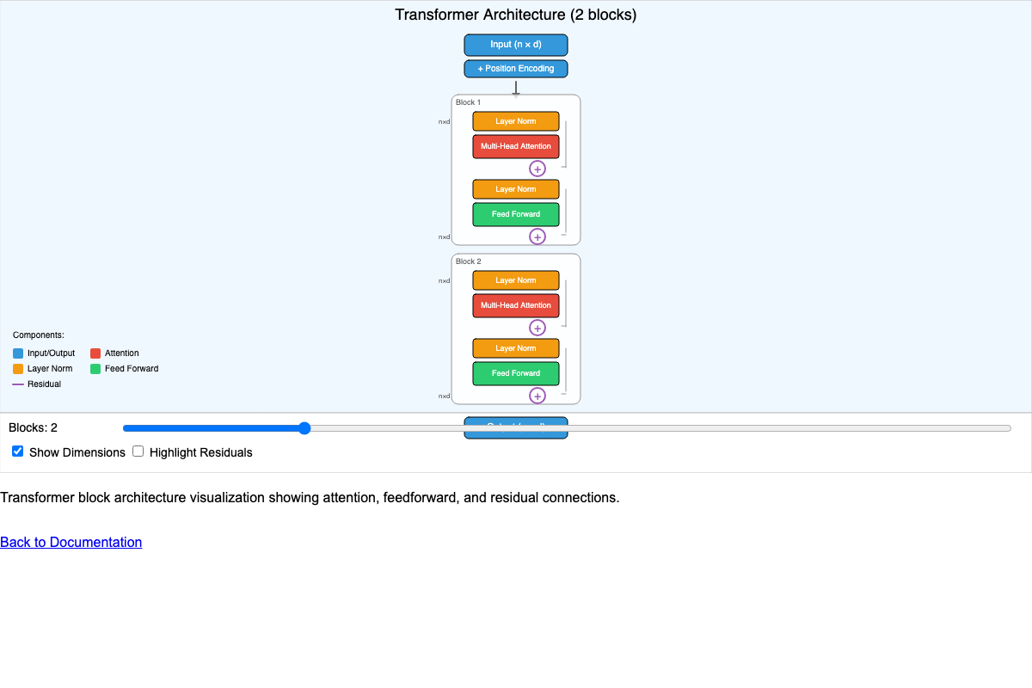Select the add circle below Block 2 Feed Forward

[537, 396]
